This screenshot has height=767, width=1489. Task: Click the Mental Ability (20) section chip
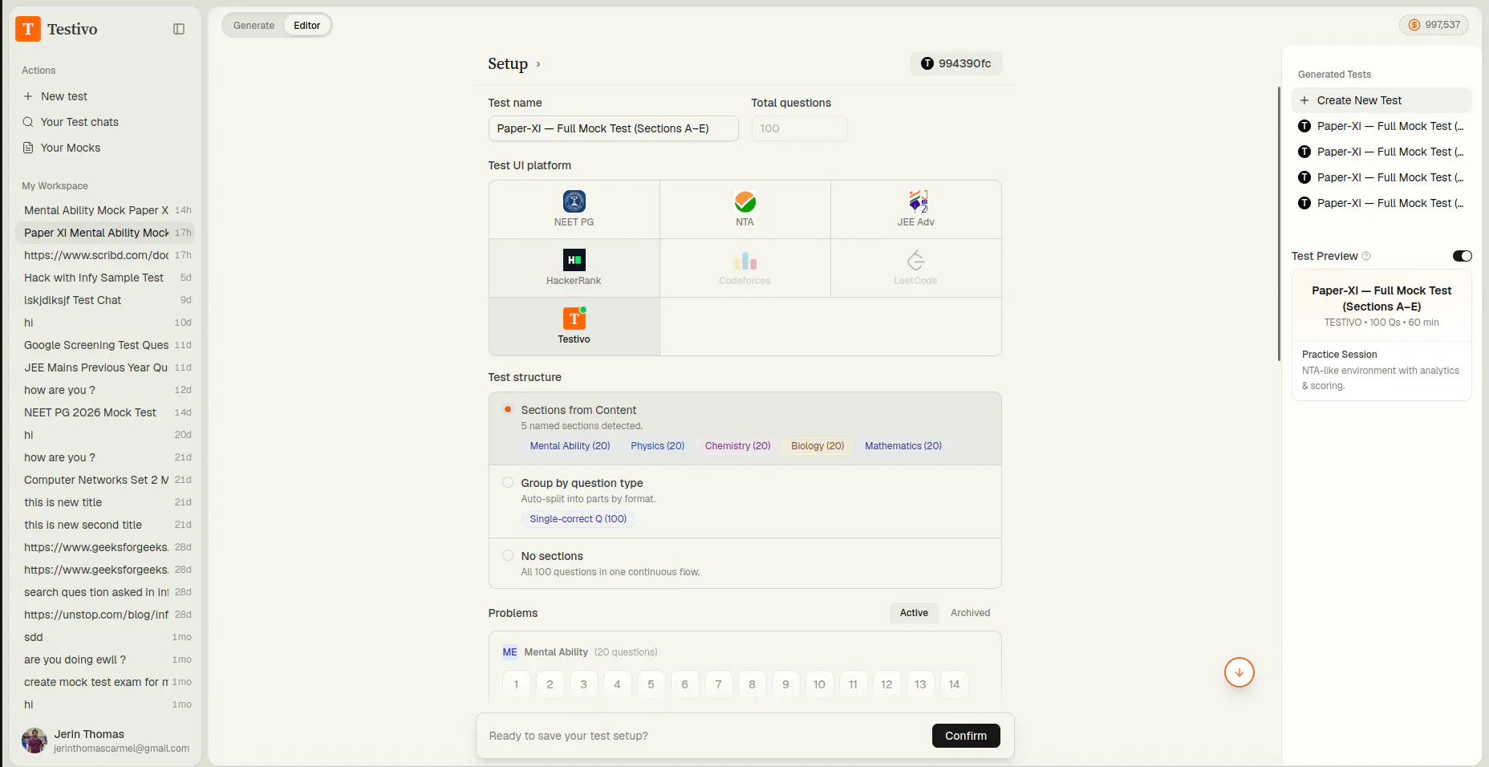[x=570, y=446]
